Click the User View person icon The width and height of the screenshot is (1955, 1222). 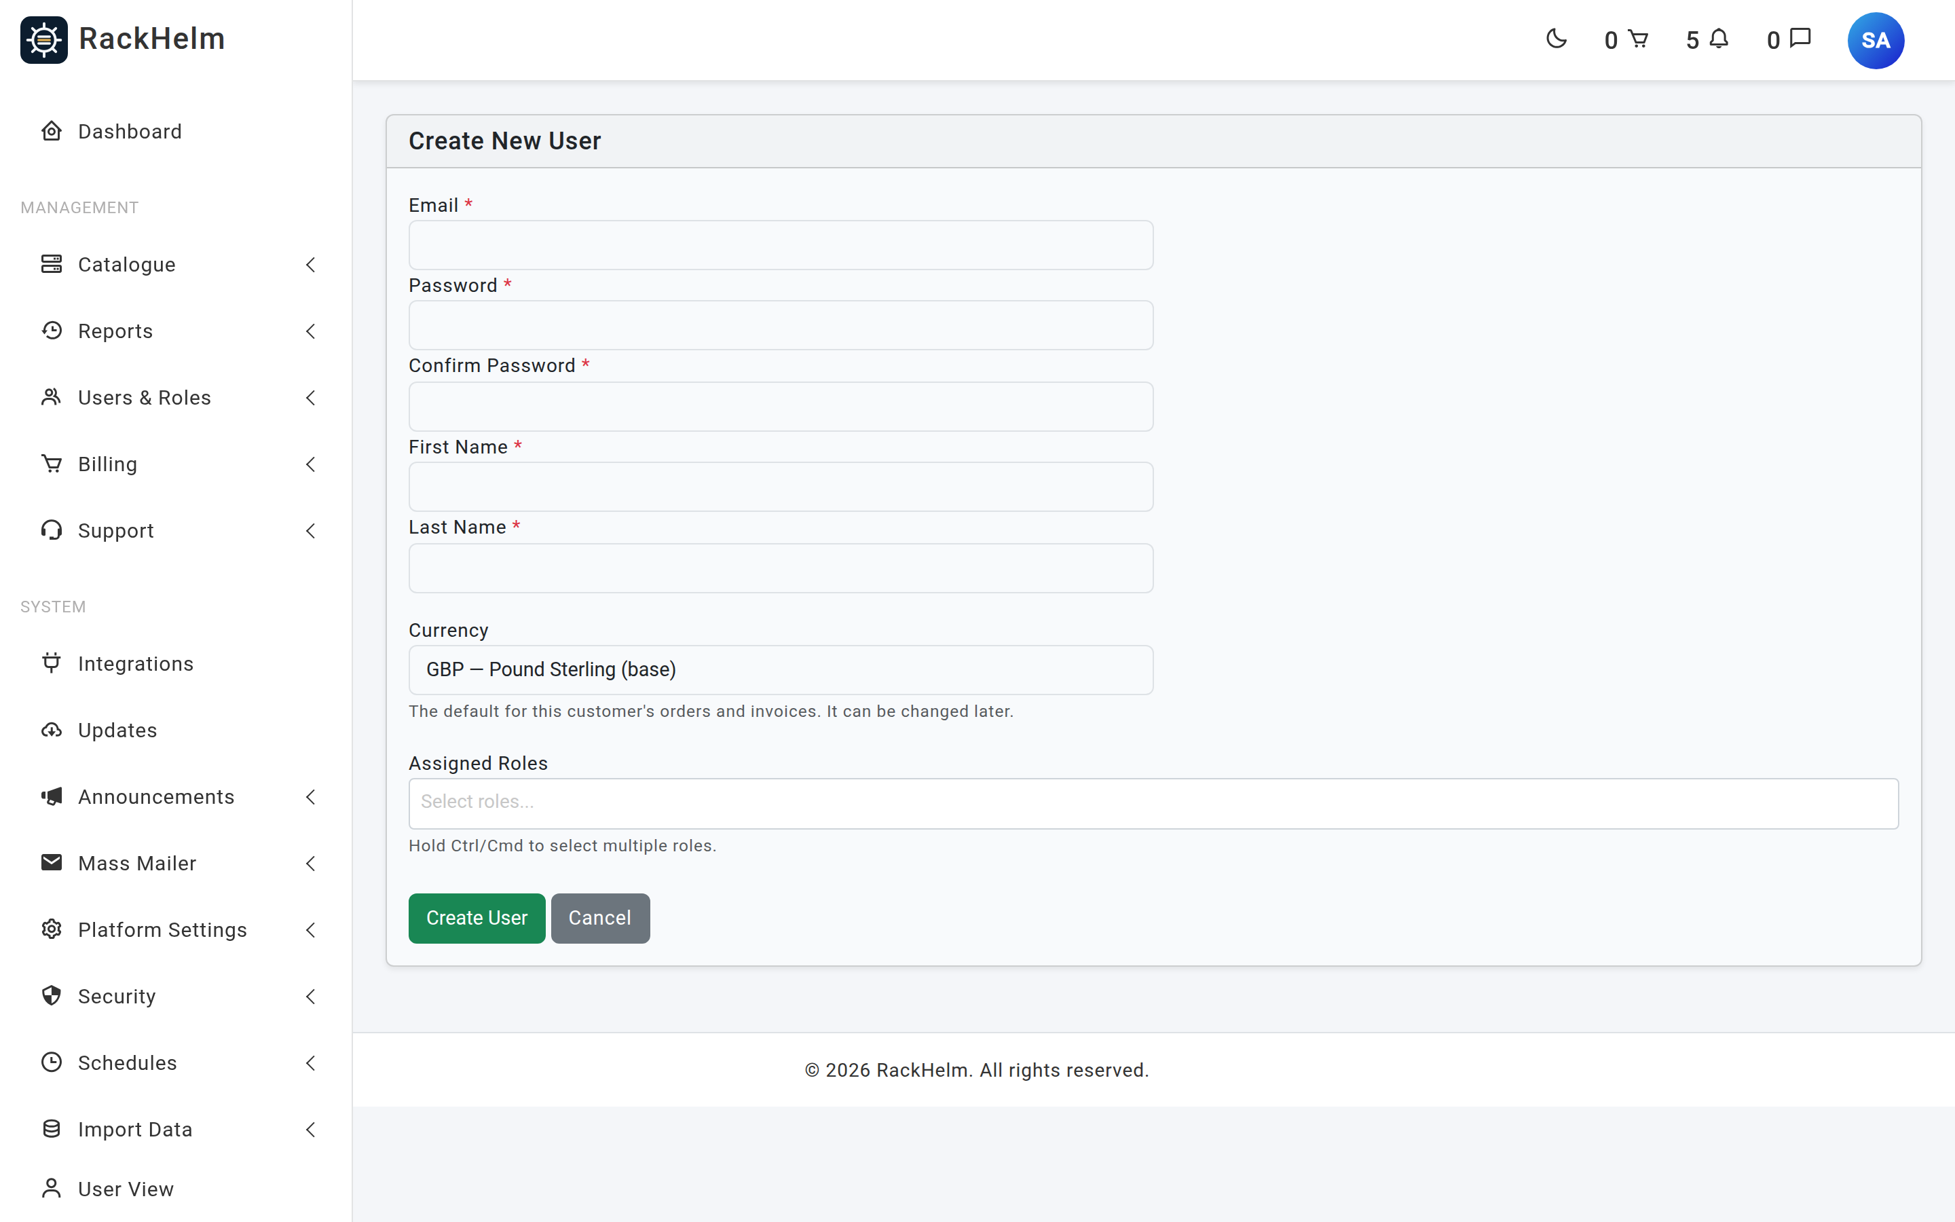52,1188
